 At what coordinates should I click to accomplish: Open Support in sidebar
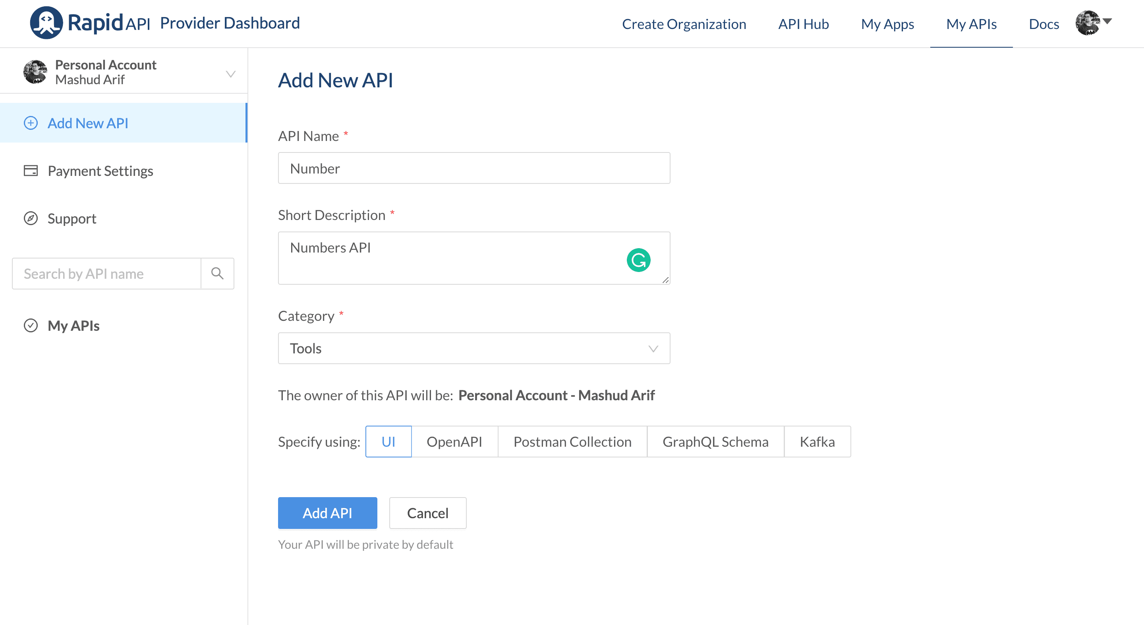click(124, 218)
